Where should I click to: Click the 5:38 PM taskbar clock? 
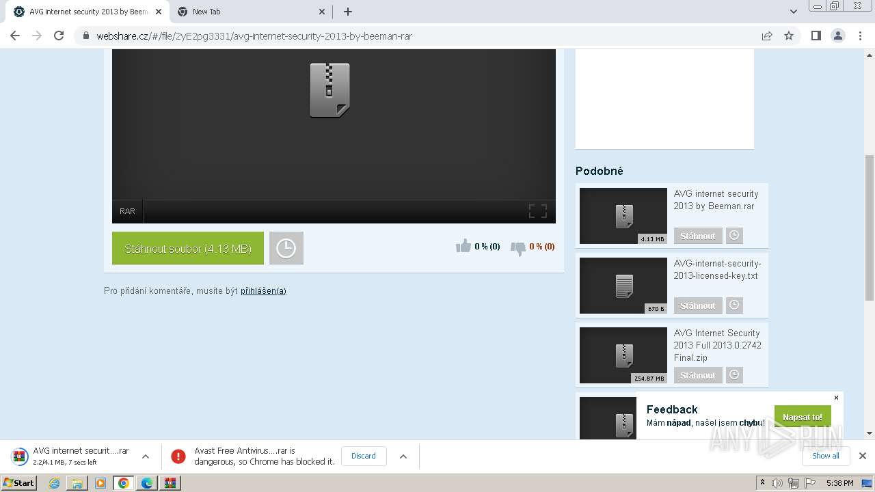coord(839,483)
